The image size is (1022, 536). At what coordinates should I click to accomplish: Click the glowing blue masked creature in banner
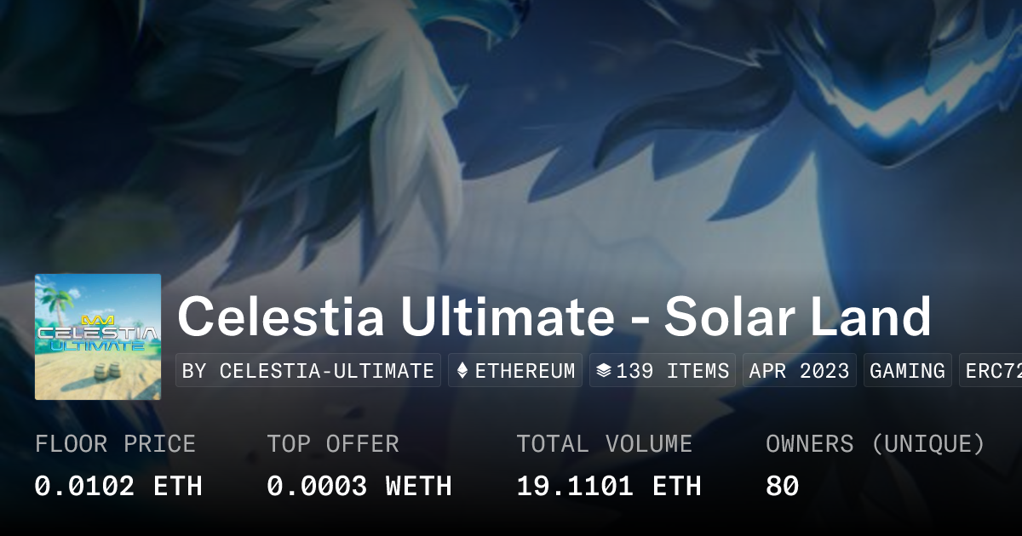(903, 94)
